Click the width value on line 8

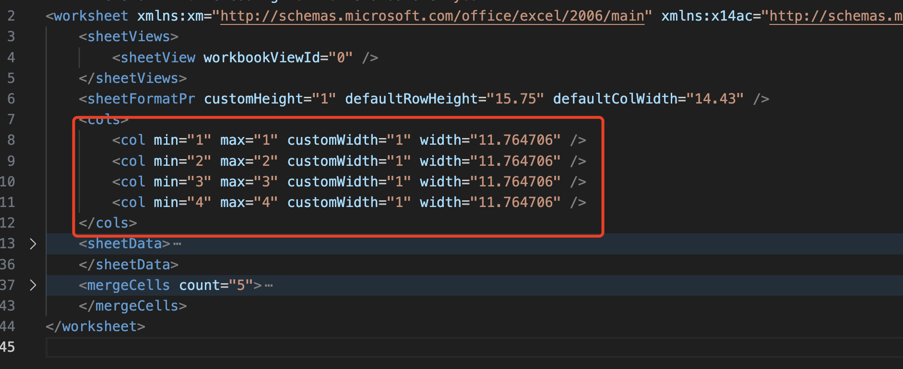coord(515,140)
